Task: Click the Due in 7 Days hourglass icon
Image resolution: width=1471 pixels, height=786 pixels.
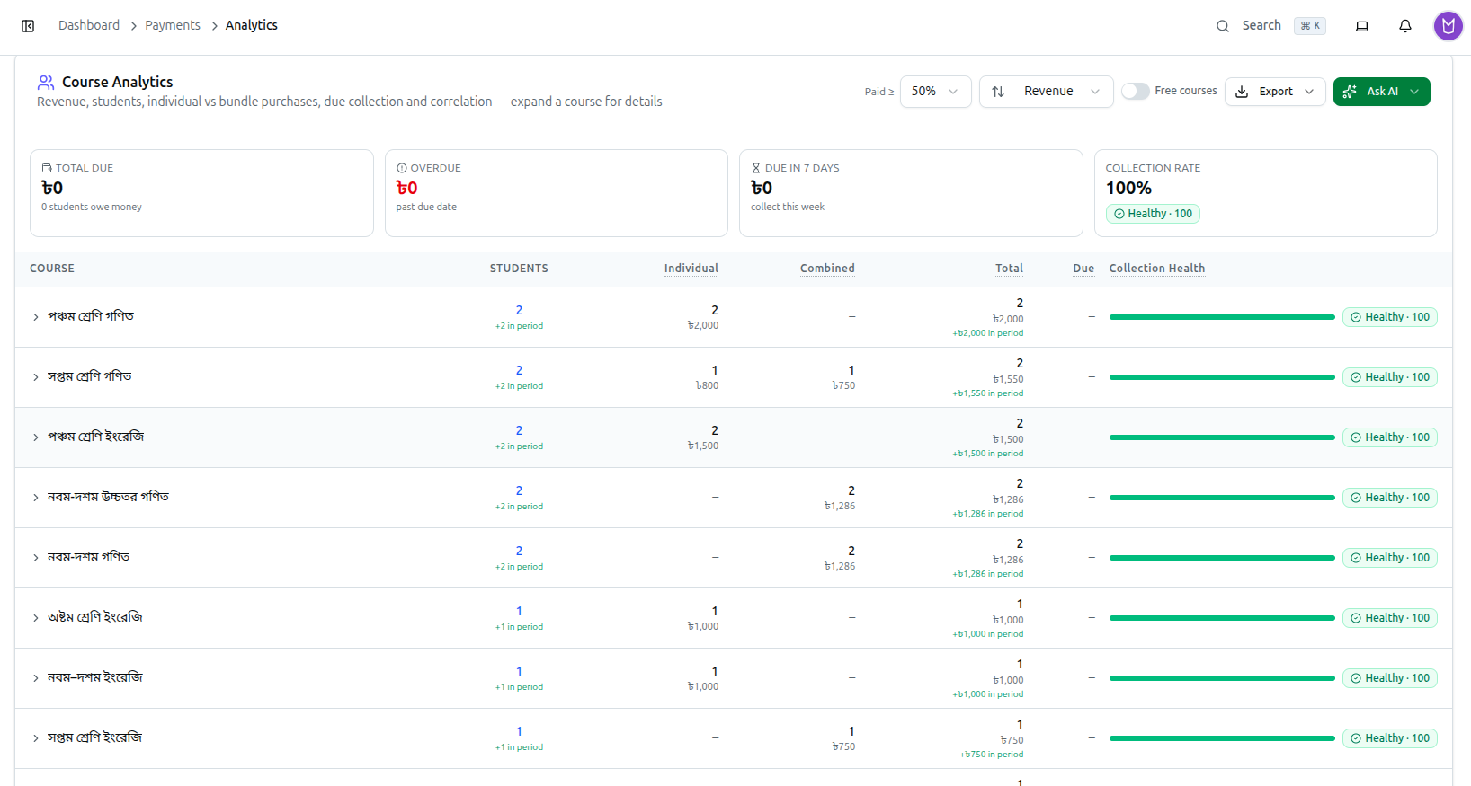Action: click(756, 168)
